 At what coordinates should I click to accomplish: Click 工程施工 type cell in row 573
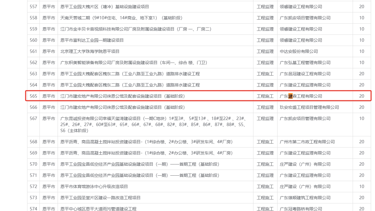pyautogui.click(x=265, y=198)
